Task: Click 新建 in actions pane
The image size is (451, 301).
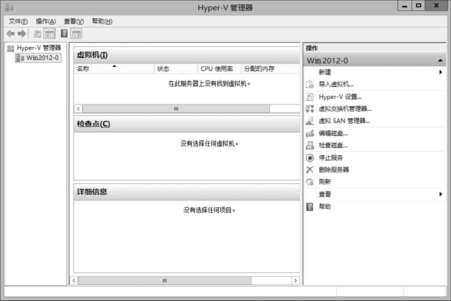Action: [325, 72]
